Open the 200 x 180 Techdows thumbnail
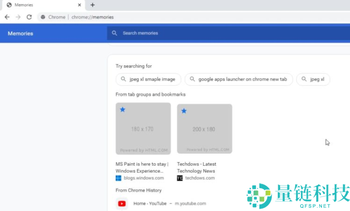350x211 pixels. (204, 129)
